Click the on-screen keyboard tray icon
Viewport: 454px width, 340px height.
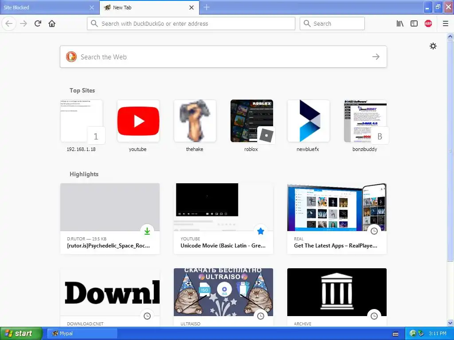(395, 334)
